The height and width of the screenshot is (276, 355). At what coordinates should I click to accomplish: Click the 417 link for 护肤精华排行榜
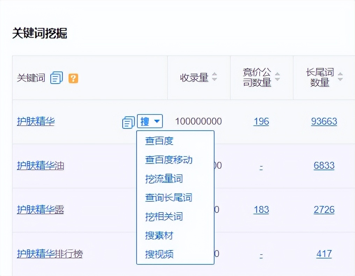pos(324,254)
